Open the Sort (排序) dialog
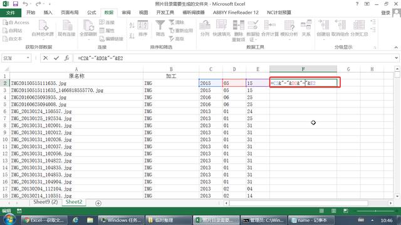 143,28
